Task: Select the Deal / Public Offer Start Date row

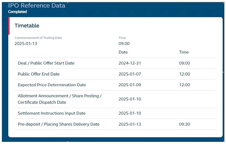Action: (46, 63)
